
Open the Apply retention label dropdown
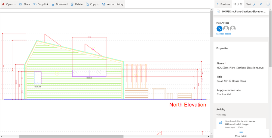click(224, 94)
